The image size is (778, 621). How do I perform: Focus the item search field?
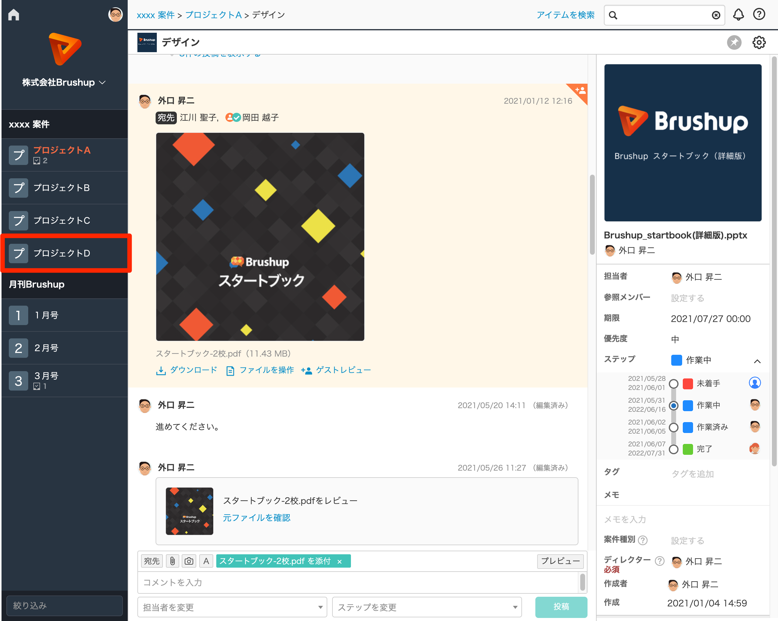tap(664, 15)
